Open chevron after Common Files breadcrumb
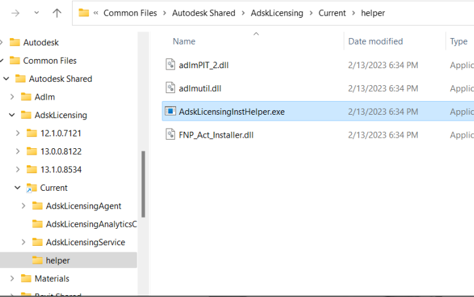Screen dimensions: 474x297 pos(164,13)
